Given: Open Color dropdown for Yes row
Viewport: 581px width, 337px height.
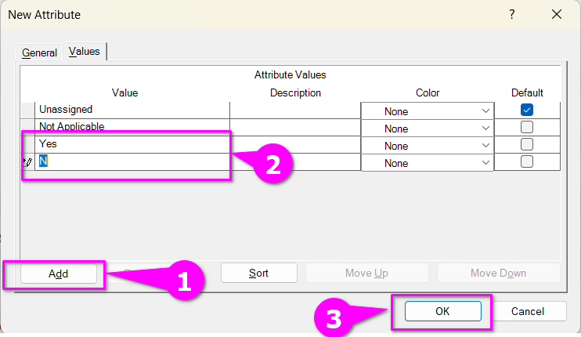Looking at the screenshot, I should [x=485, y=146].
